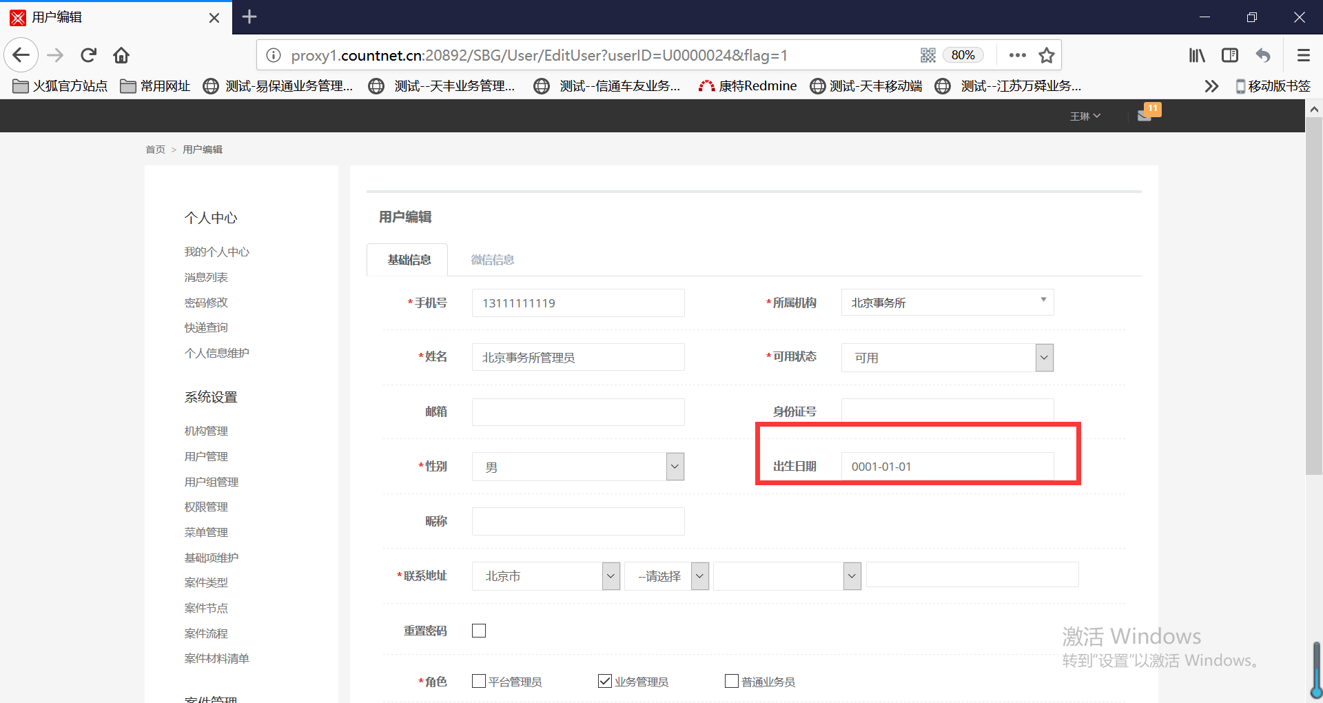Click the 邮箱 input field

pos(578,411)
